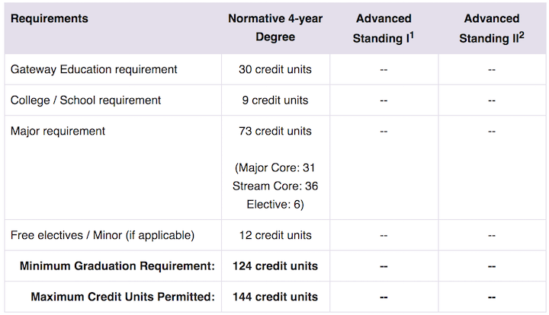
Task: Click the Elective: 6 text
Action: 274,205
